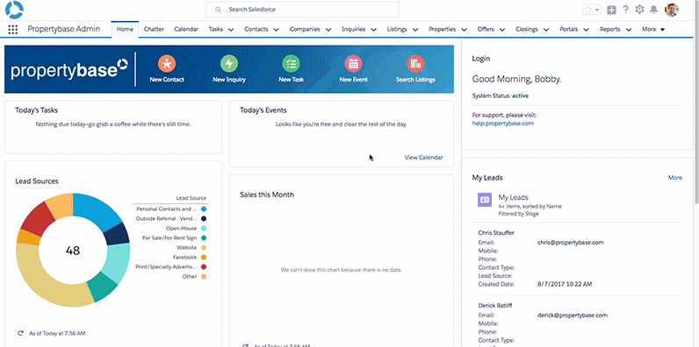The image size is (699, 347).
Task: Click the Facebook legend color swatch
Action: click(204, 257)
